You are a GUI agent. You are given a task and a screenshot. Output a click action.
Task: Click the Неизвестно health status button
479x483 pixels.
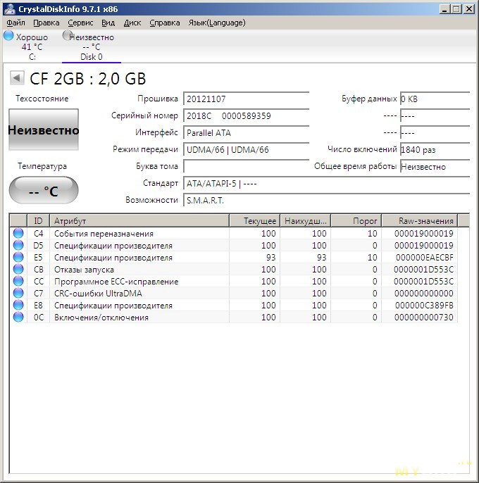[44, 130]
